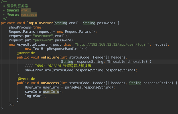Click the loginToServer method name
This screenshot has height=114, width=178.
(x=40, y=23)
